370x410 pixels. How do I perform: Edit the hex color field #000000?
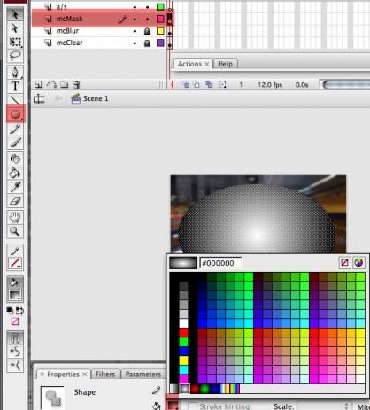coord(220,263)
